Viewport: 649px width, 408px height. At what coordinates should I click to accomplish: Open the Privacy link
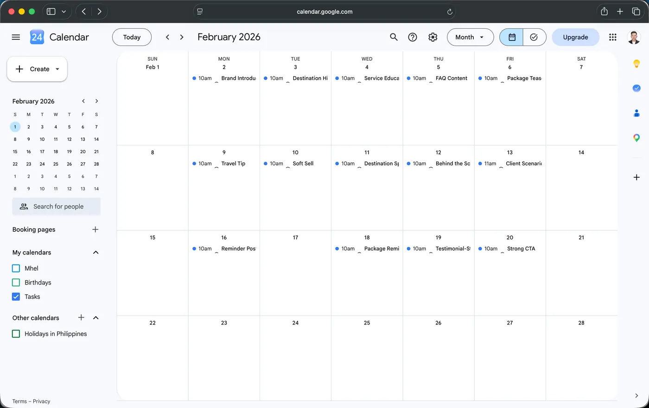point(41,402)
